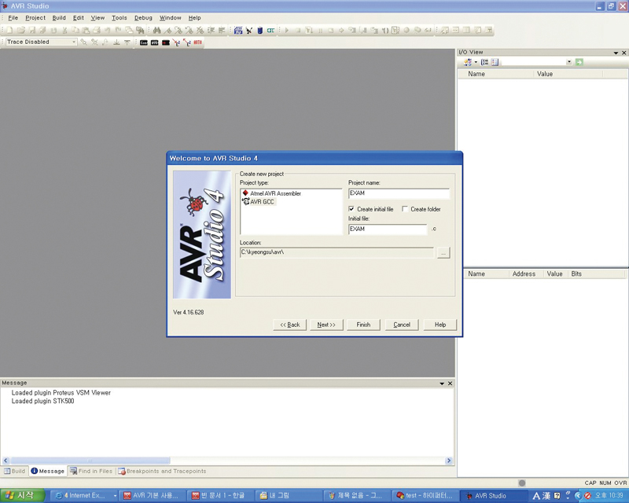Open the I/O View search combo dropdown
Screen dimensions: 629x503
(568, 62)
